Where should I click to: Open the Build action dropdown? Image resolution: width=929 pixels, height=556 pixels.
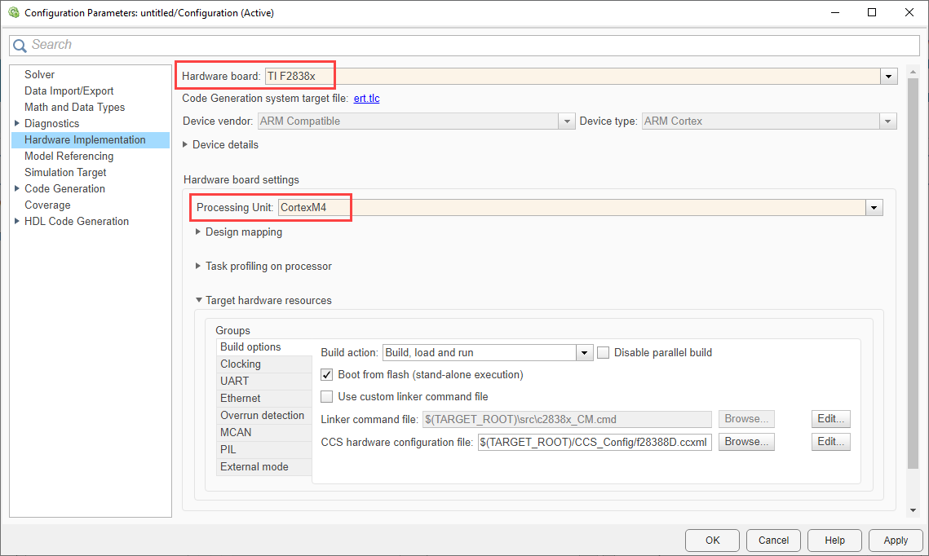pyautogui.click(x=584, y=353)
